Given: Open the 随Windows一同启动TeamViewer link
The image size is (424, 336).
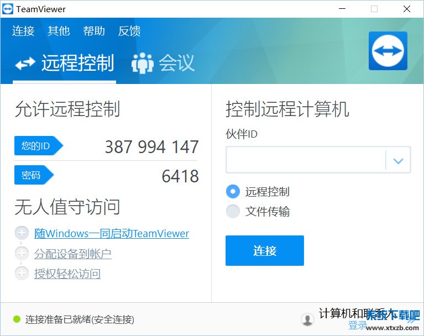Looking at the screenshot, I should [x=112, y=234].
